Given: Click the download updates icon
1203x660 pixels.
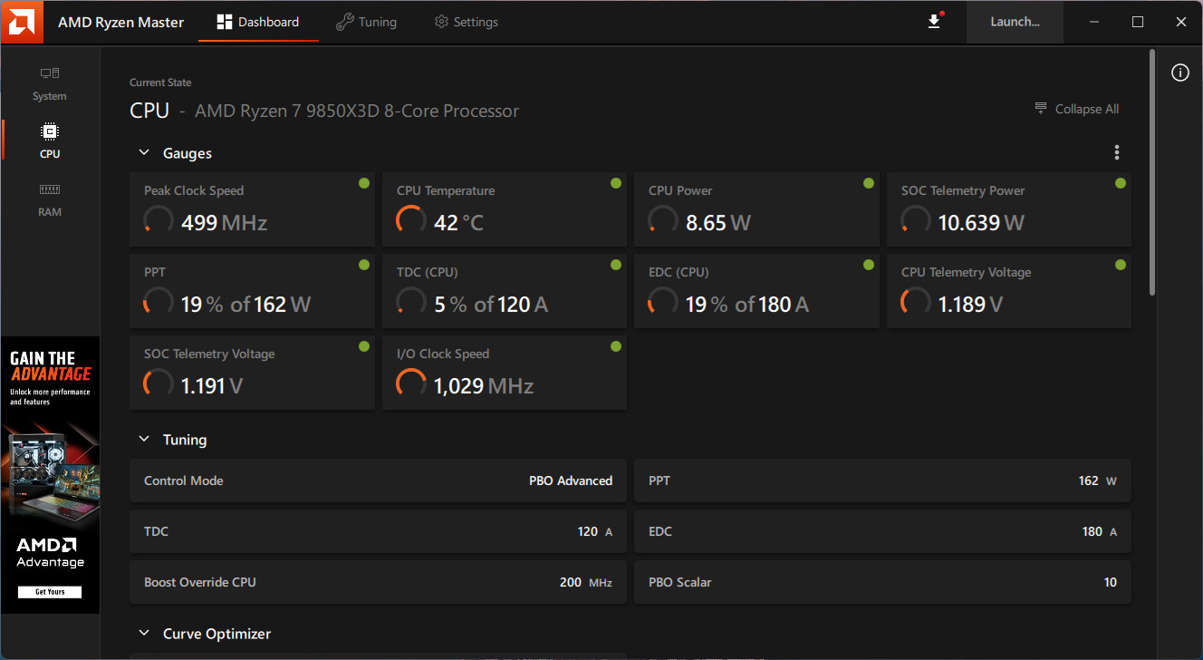Looking at the screenshot, I should [935, 22].
